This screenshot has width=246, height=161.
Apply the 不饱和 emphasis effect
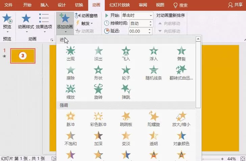(x=70, y=138)
